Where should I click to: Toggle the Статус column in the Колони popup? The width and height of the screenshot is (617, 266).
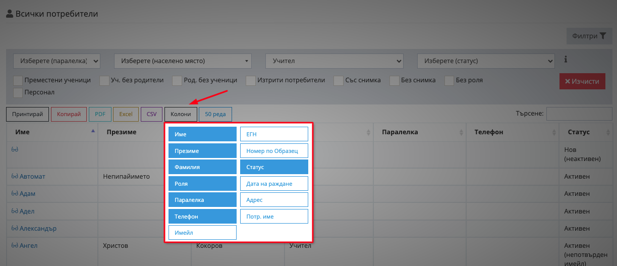click(x=274, y=167)
